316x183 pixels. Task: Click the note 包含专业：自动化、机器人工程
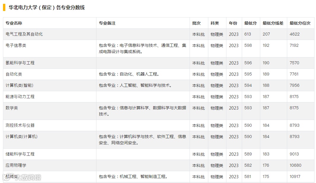[x=129, y=74]
